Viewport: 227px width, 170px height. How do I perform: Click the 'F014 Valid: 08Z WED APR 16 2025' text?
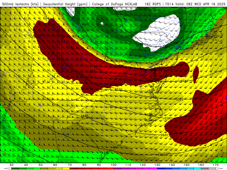pos(195,4)
